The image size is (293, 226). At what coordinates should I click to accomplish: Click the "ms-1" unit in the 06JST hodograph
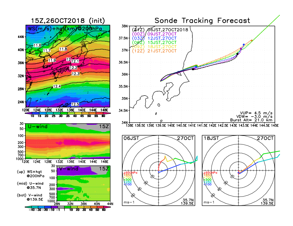129,202
